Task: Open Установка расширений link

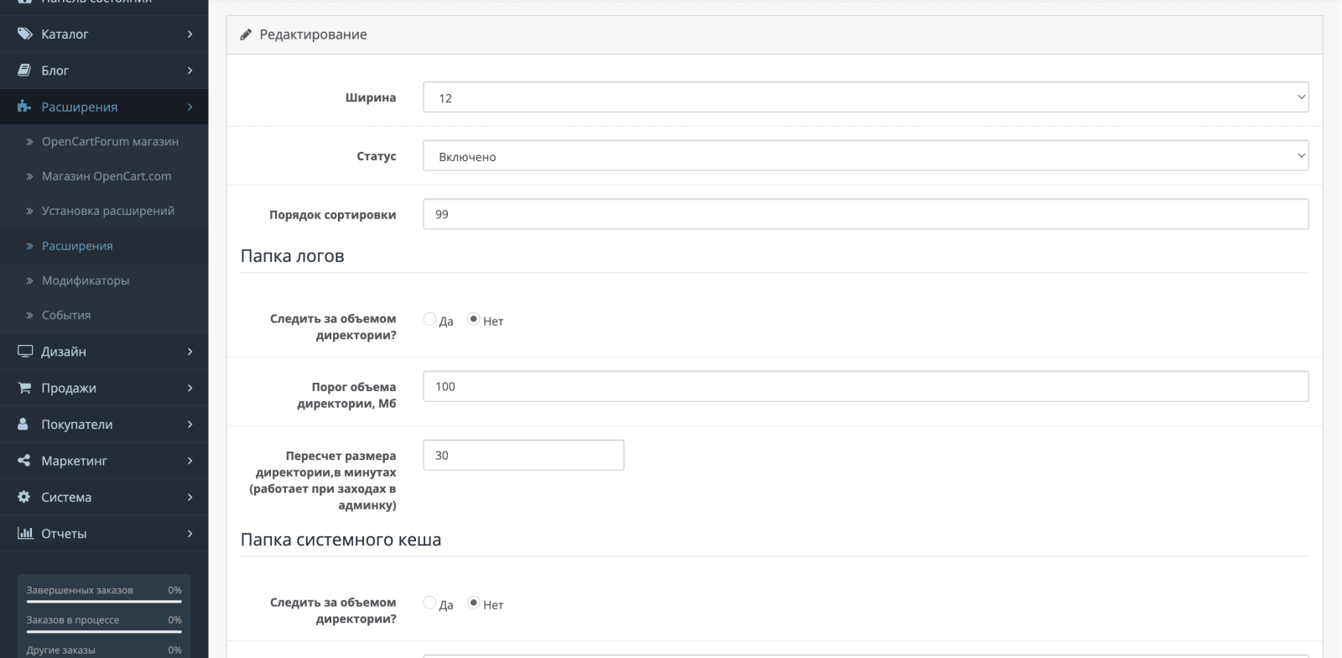Action: coord(108,211)
